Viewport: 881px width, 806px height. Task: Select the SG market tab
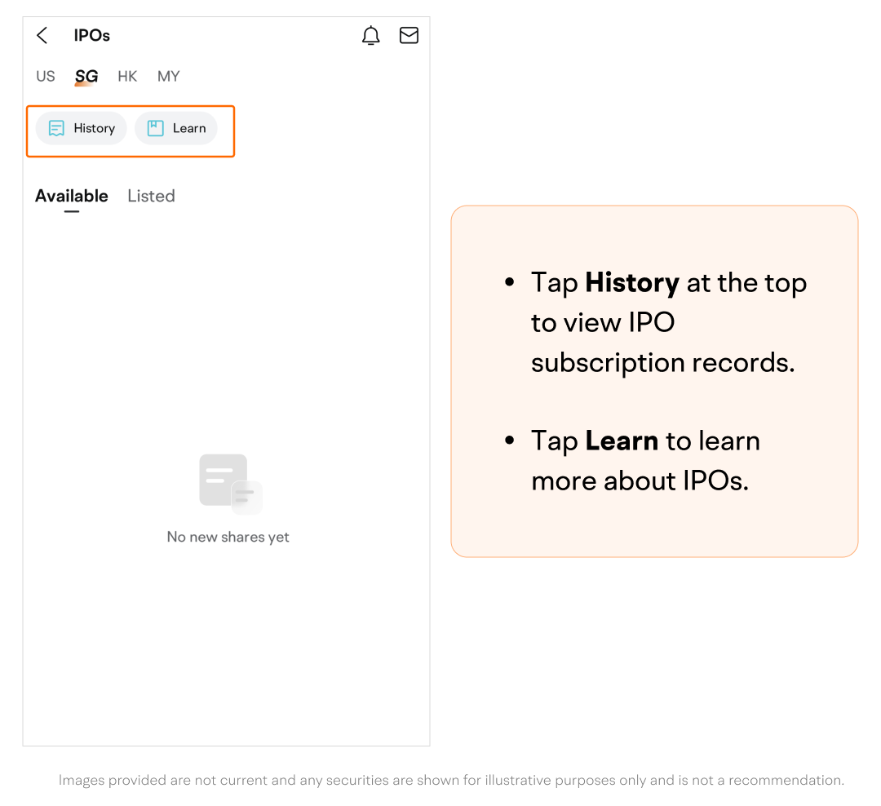[x=86, y=77]
